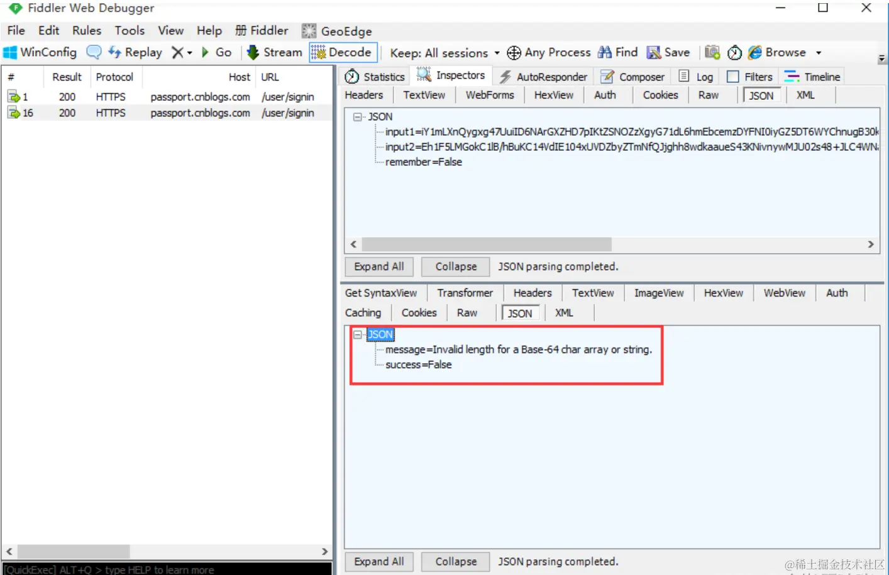
Task: Select response WebView tab
Action: pos(785,293)
